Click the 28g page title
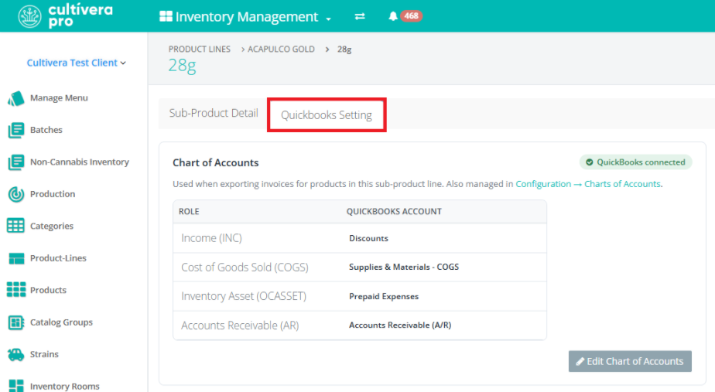The width and height of the screenshot is (715, 392). (182, 66)
